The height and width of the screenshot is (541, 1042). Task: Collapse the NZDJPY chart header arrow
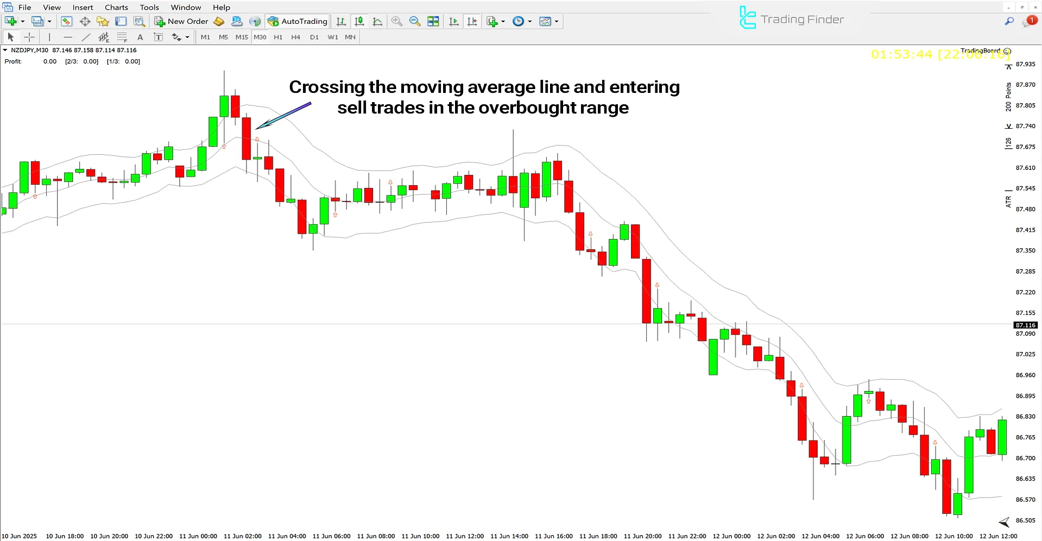5,49
